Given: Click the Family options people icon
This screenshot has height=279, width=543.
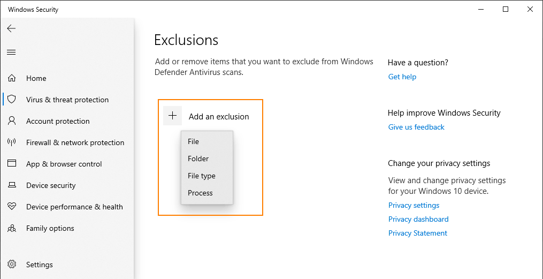Looking at the screenshot, I should pos(12,228).
